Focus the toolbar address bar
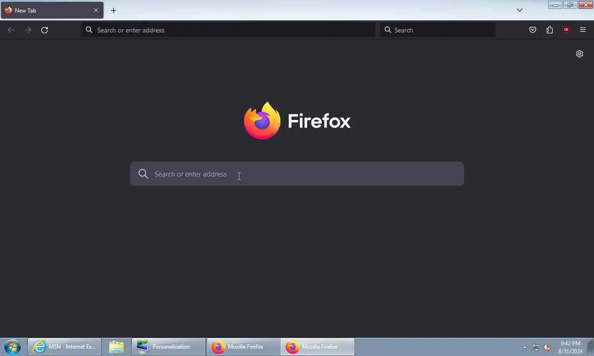Image resolution: width=594 pixels, height=356 pixels. [x=229, y=30]
